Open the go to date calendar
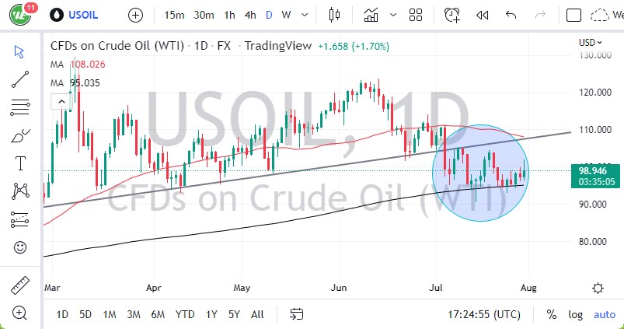624x329 pixels. (x=296, y=314)
